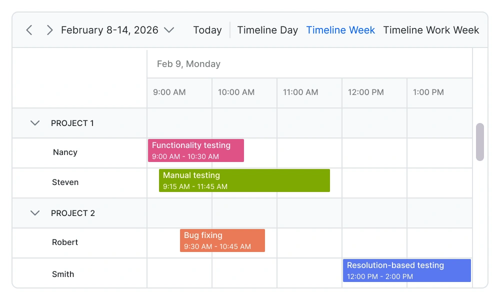500x300 pixels.
Task: Navigate to the previous week
Action: (29, 30)
